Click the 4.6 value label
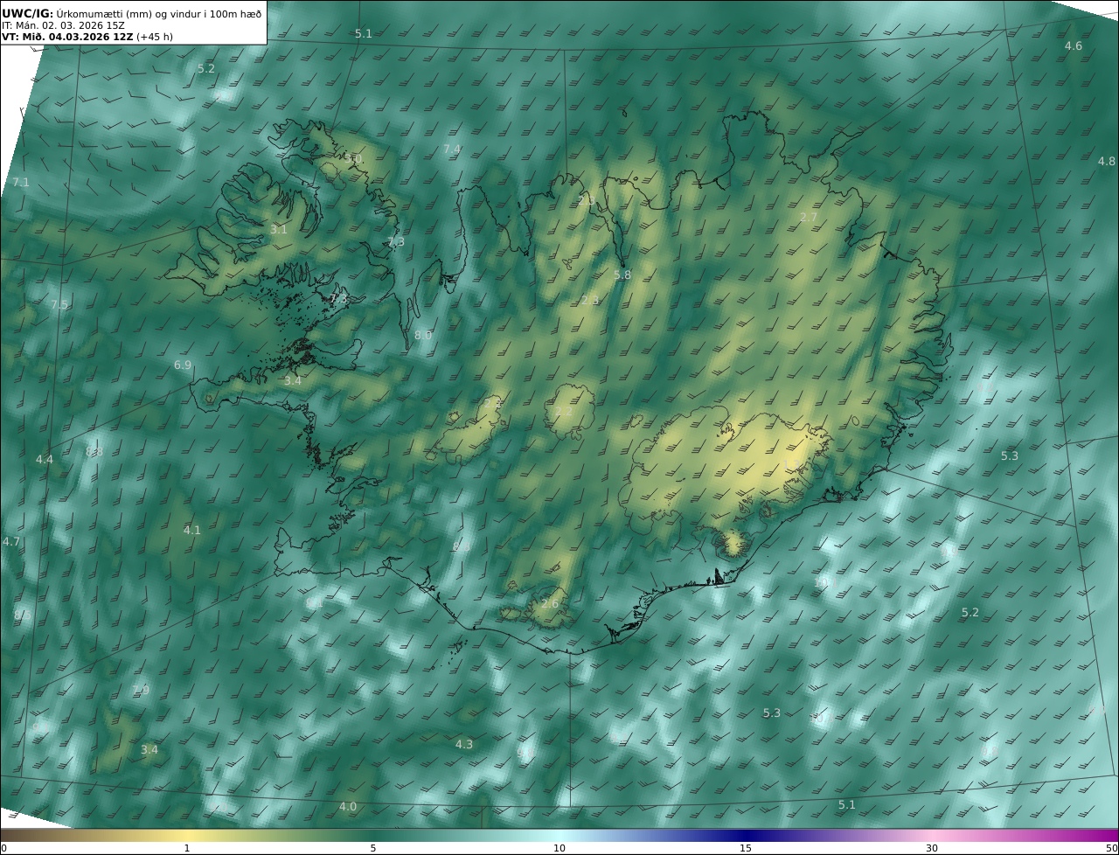The image size is (1119, 855). [x=1073, y=46]
